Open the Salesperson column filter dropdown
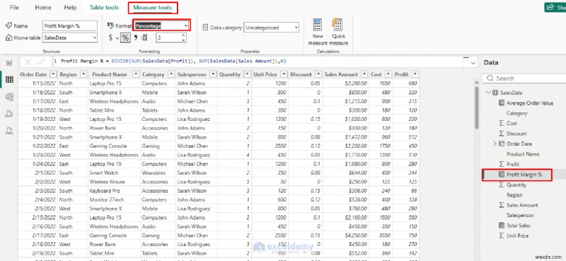566x261 pixels. 213,74
